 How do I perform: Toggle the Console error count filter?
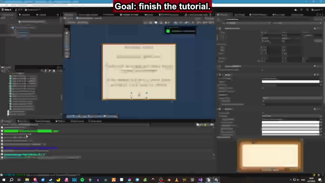(x=212, y=125)
